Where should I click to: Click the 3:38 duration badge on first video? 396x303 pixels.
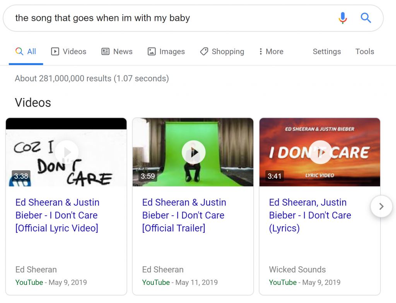(21, 176)
